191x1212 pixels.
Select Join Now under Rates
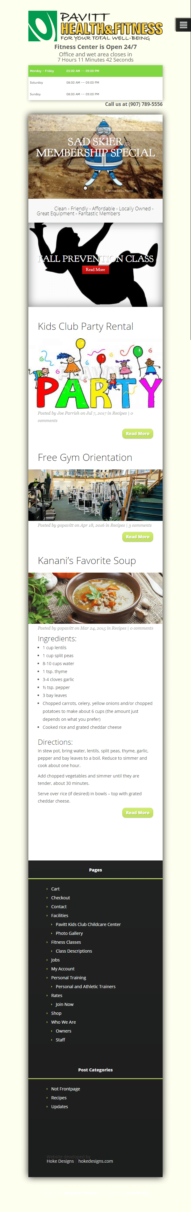tap(64, 1004)
